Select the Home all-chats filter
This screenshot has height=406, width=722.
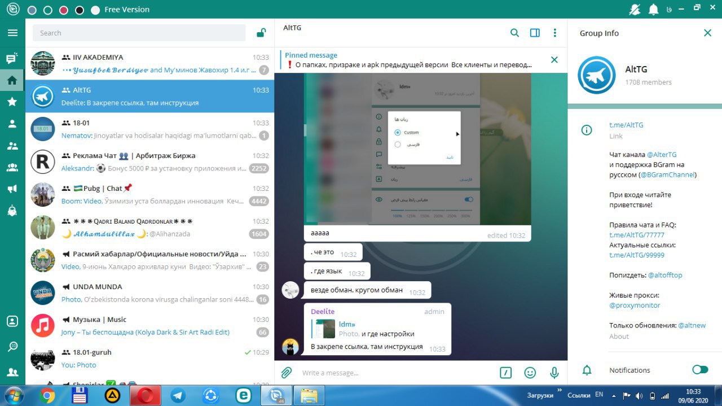tap(12, 80)
